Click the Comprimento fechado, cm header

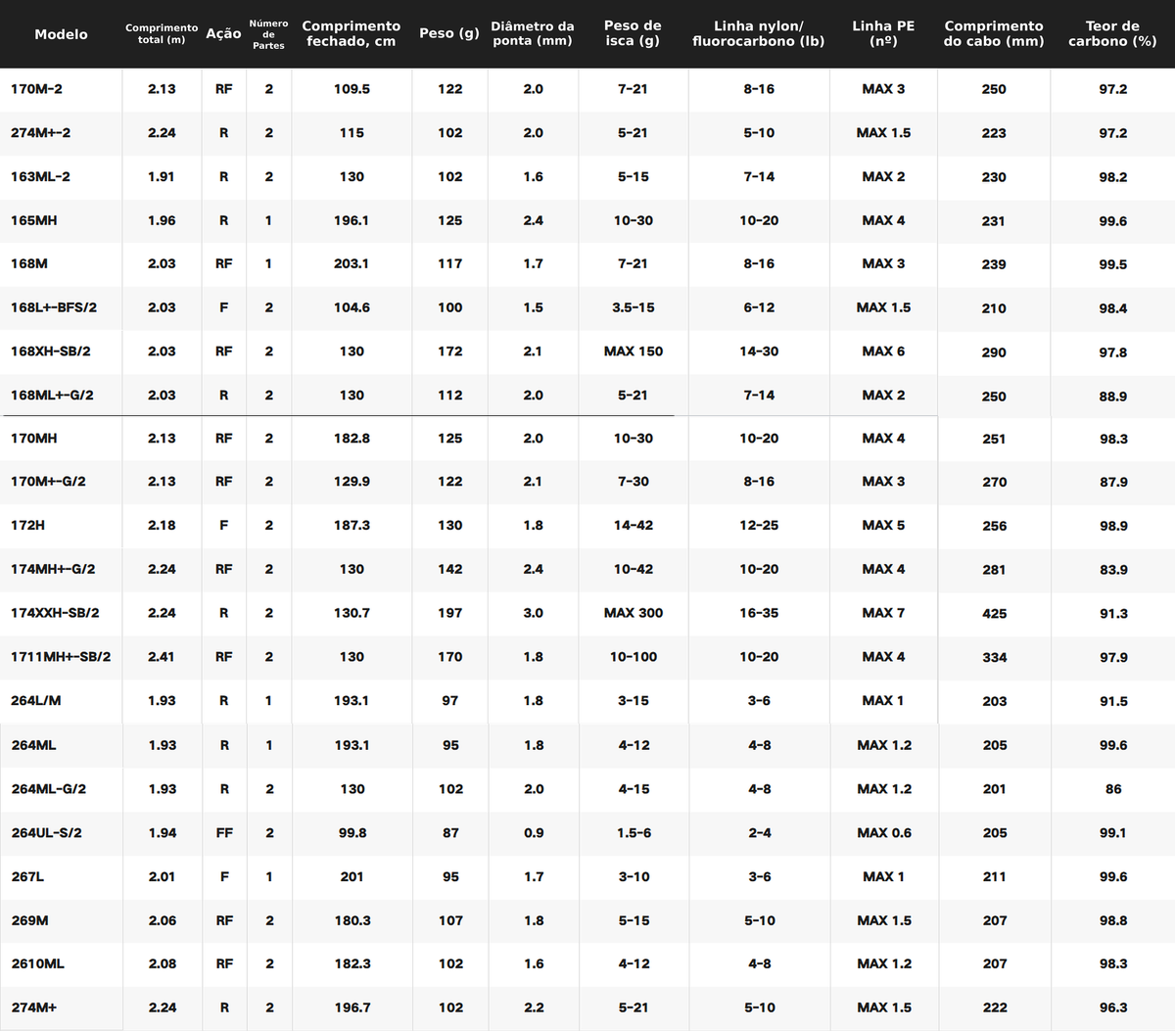point(352,33)
